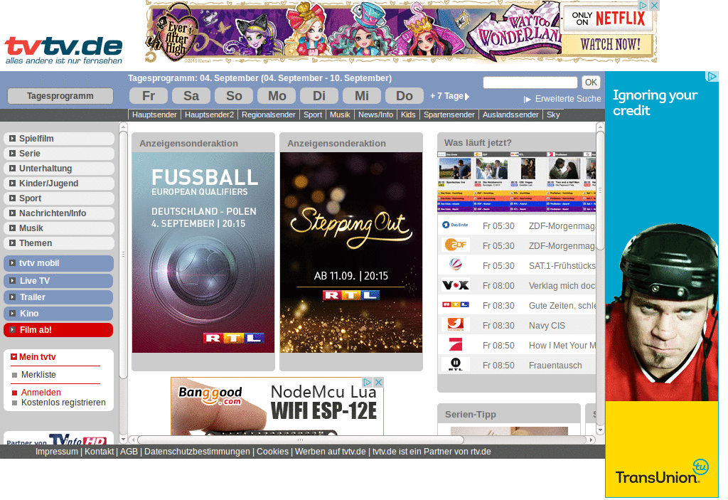The height and width of the screenshot is (500, 728).
Task: Open the tvtv.de logo homepage
Action: [63, 50]
